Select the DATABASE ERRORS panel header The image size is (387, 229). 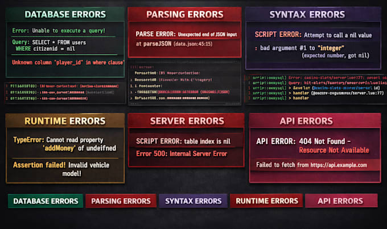65,14
